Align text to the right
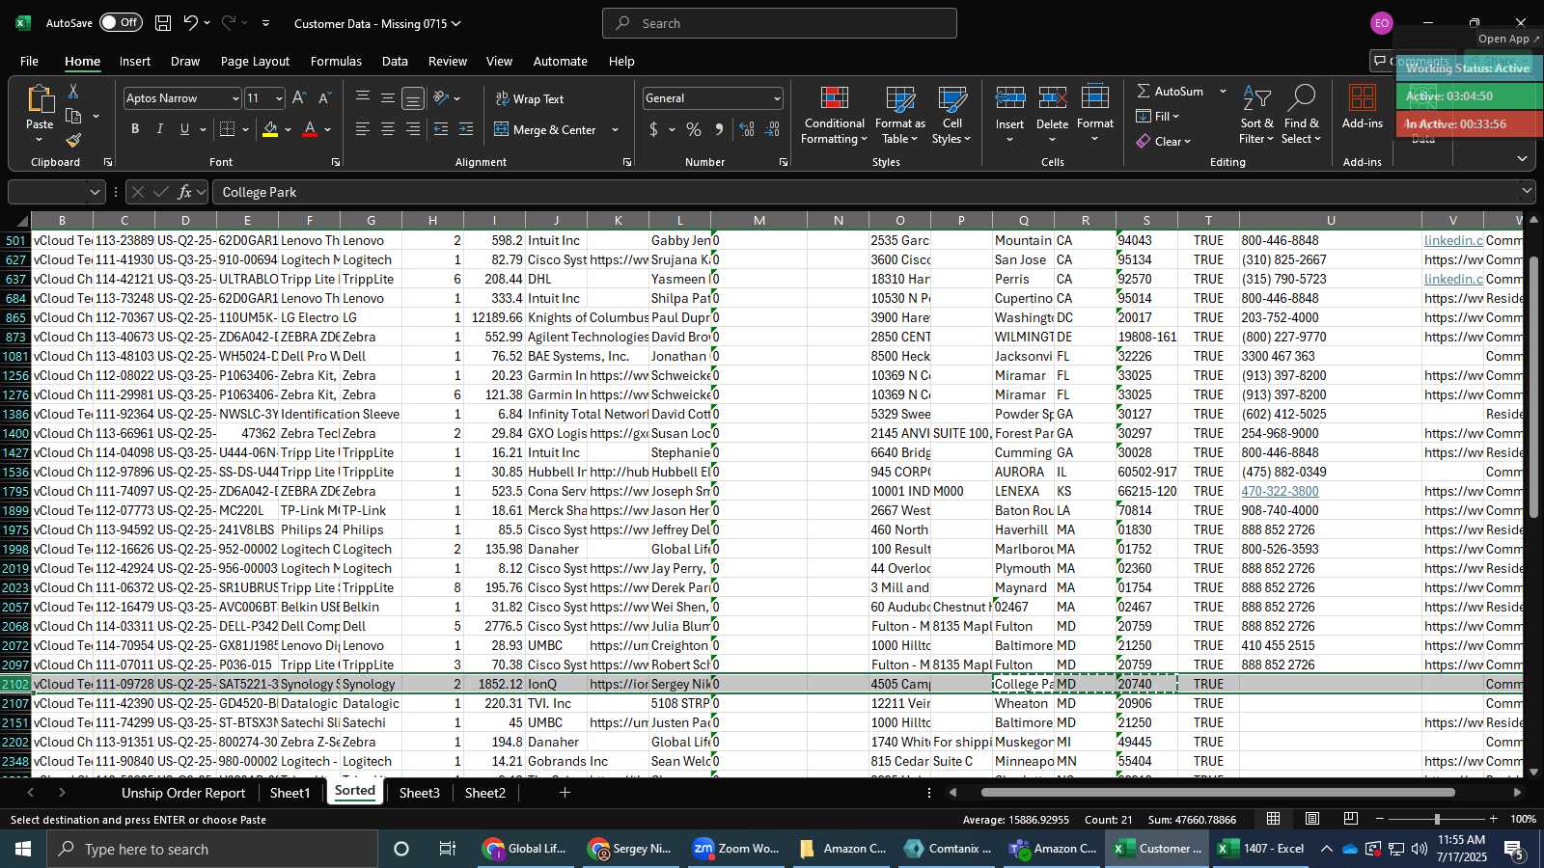The width and height of the screenshot is (1544, 868). pyautogui.click(x=413, y=129)
